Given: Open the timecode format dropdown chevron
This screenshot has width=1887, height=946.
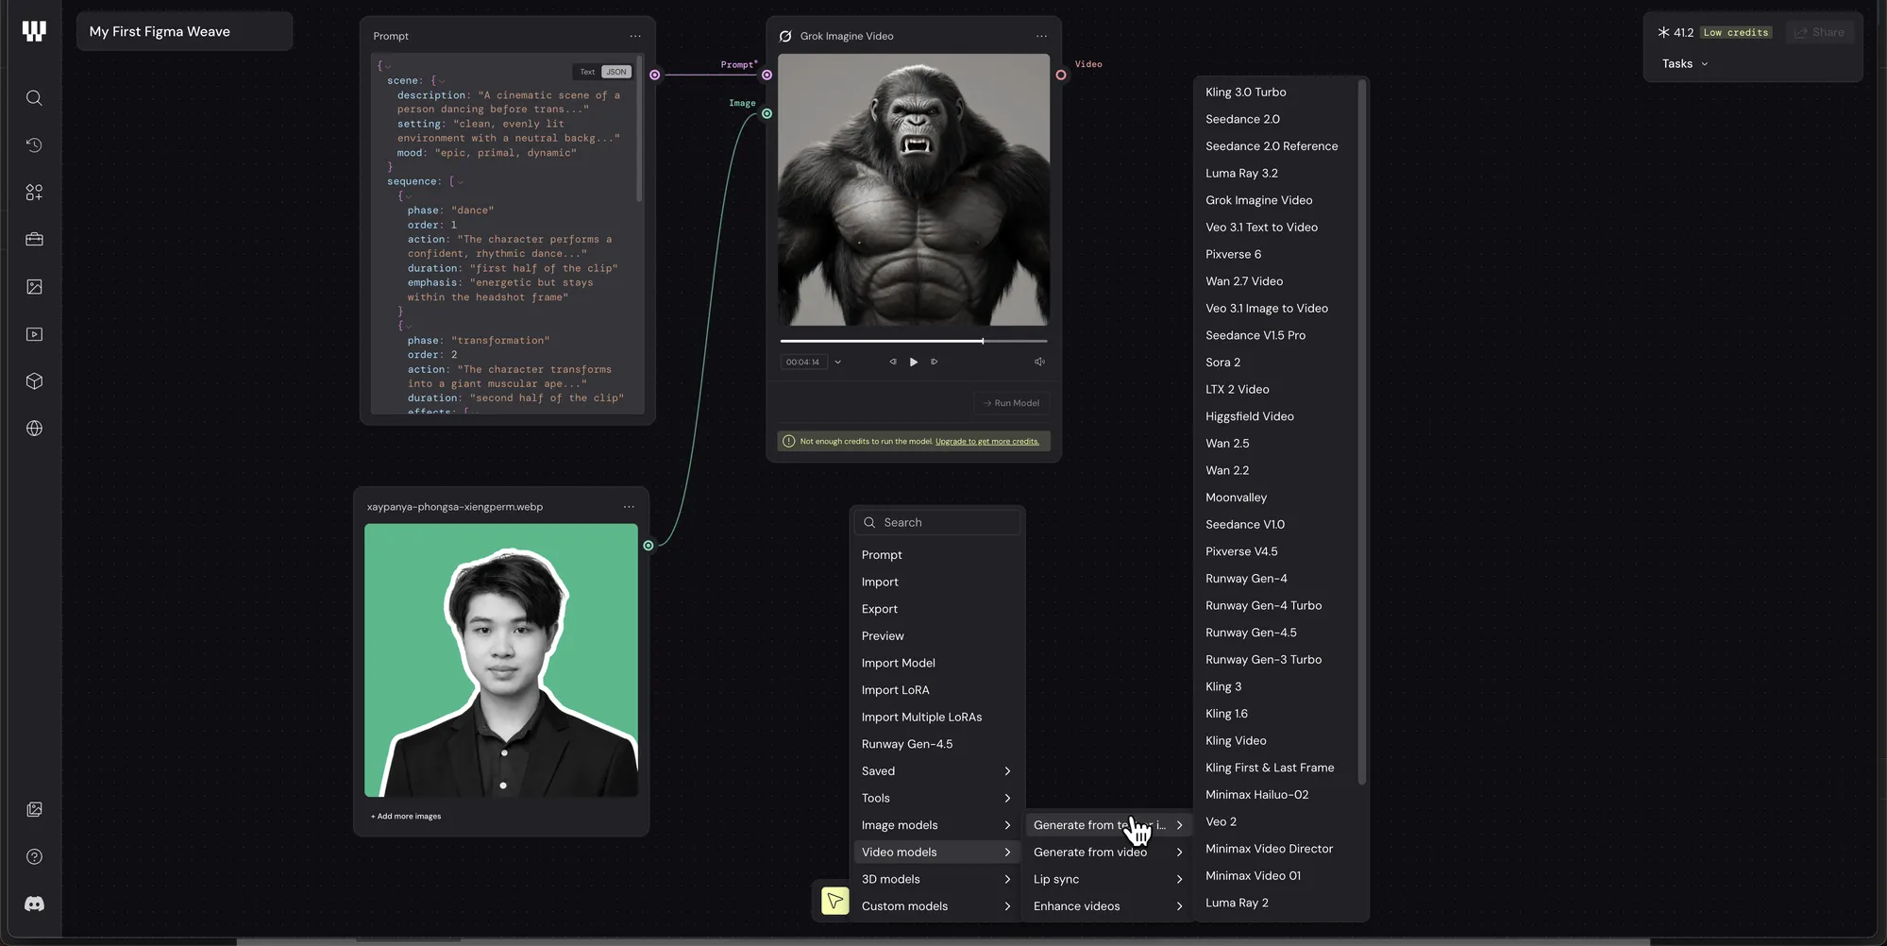Looking at the screenshot, I should (837, 362).
